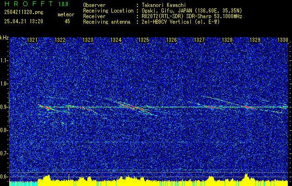The image size is (292, 186).
Task: Click the 0.9 kHz axis label
Action: 4,107
